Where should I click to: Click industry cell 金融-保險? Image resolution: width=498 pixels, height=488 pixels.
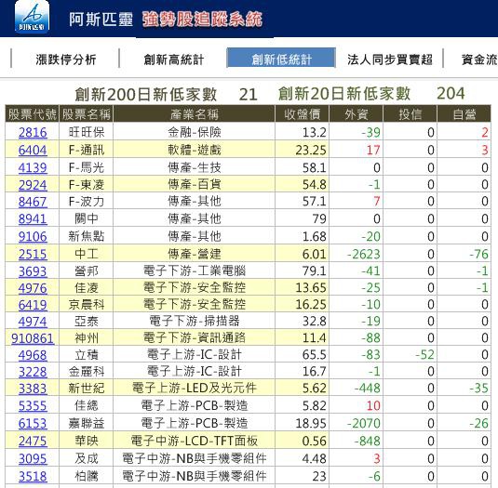[x=195, y=132]
